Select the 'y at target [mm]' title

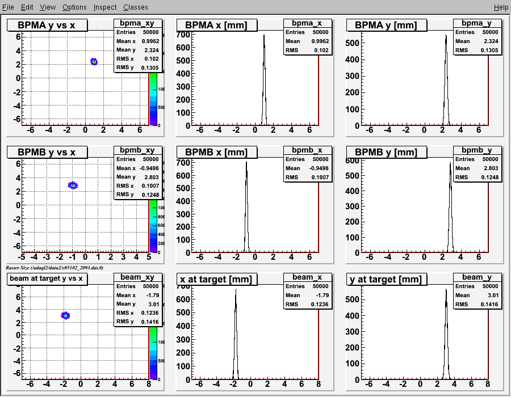tap(387, 279)
